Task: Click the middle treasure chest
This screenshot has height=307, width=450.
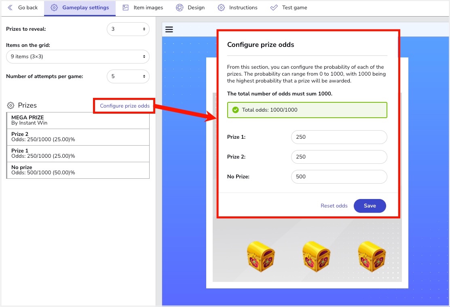Action: point(317,256)
